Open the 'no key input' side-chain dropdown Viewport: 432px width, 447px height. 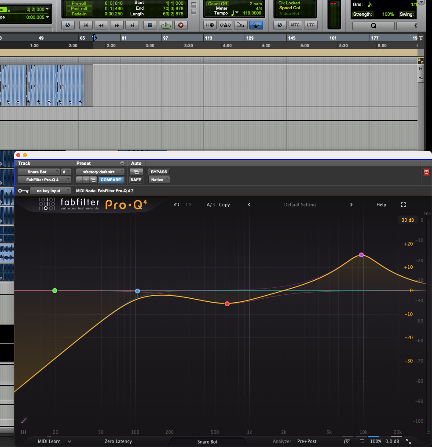[x=50, y=191]
